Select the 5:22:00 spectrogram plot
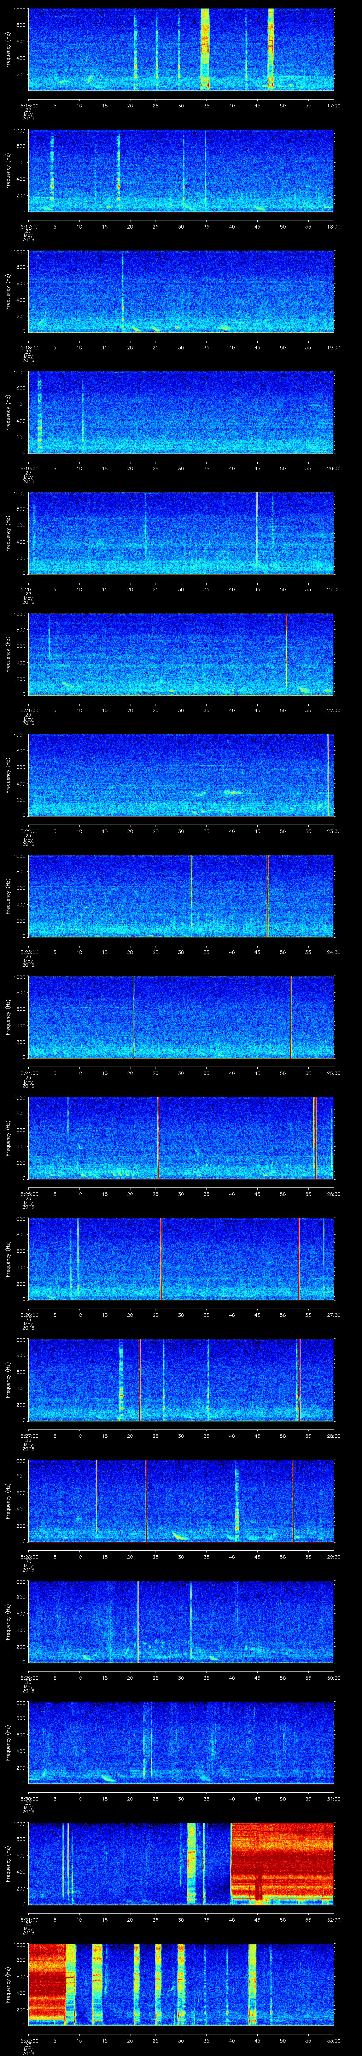The height and width of the screenshot is (2056, 362). [181, 774]
